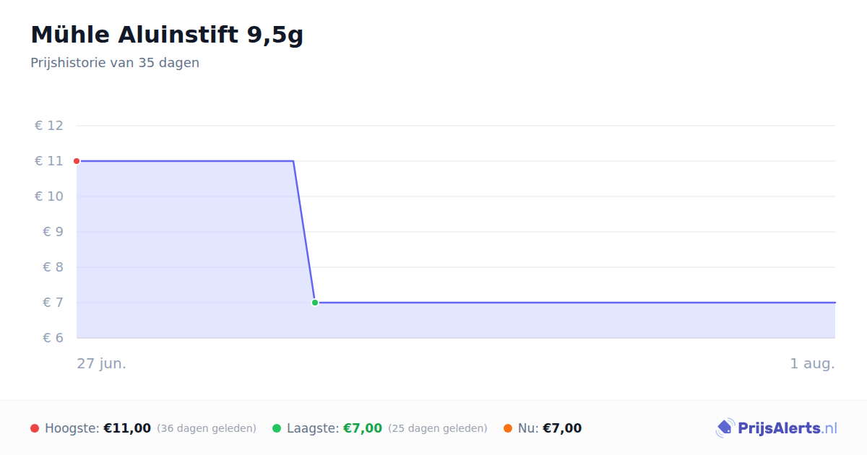Click the red highest-price marker on the chart
867x455 pixels.
(x=77, y=161)
